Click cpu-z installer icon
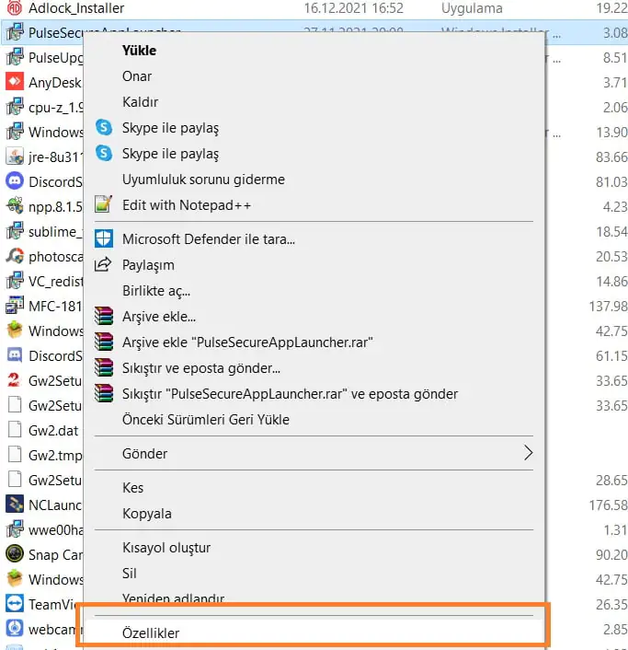This screenshot has width=628, height=650. [x=15, y=107]
